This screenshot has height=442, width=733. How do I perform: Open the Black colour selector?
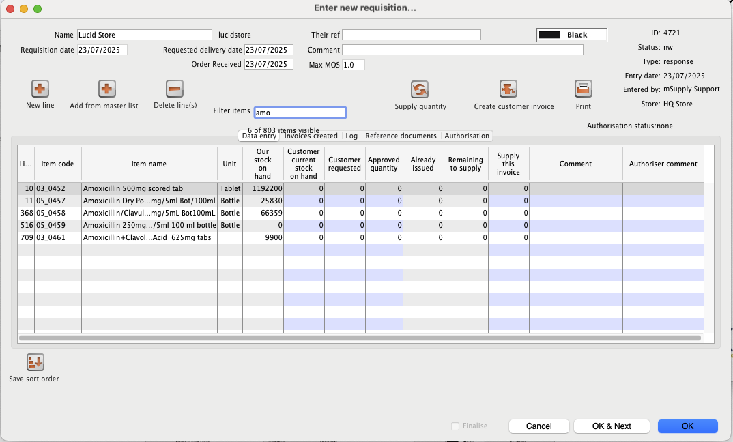[x=571, y=35]
